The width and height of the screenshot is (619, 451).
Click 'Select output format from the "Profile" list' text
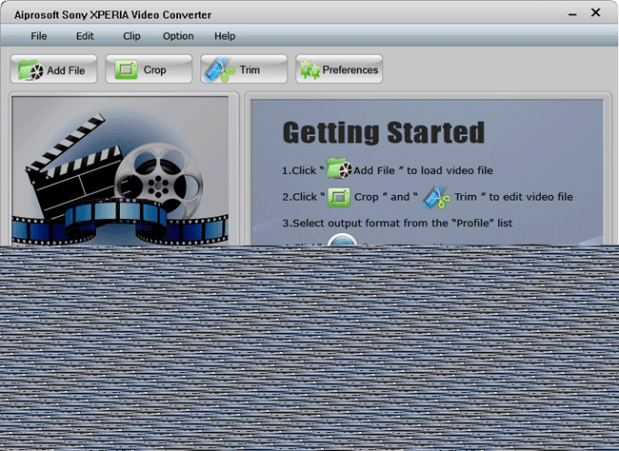(x=402, y=223)
